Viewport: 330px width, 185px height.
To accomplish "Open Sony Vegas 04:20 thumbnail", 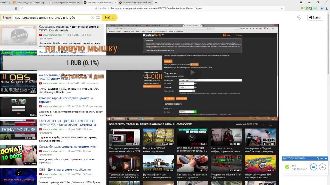I will 159,163.
